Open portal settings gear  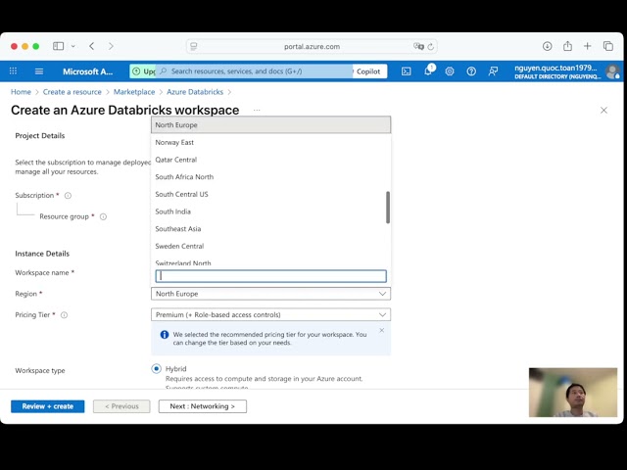(450, 71)
